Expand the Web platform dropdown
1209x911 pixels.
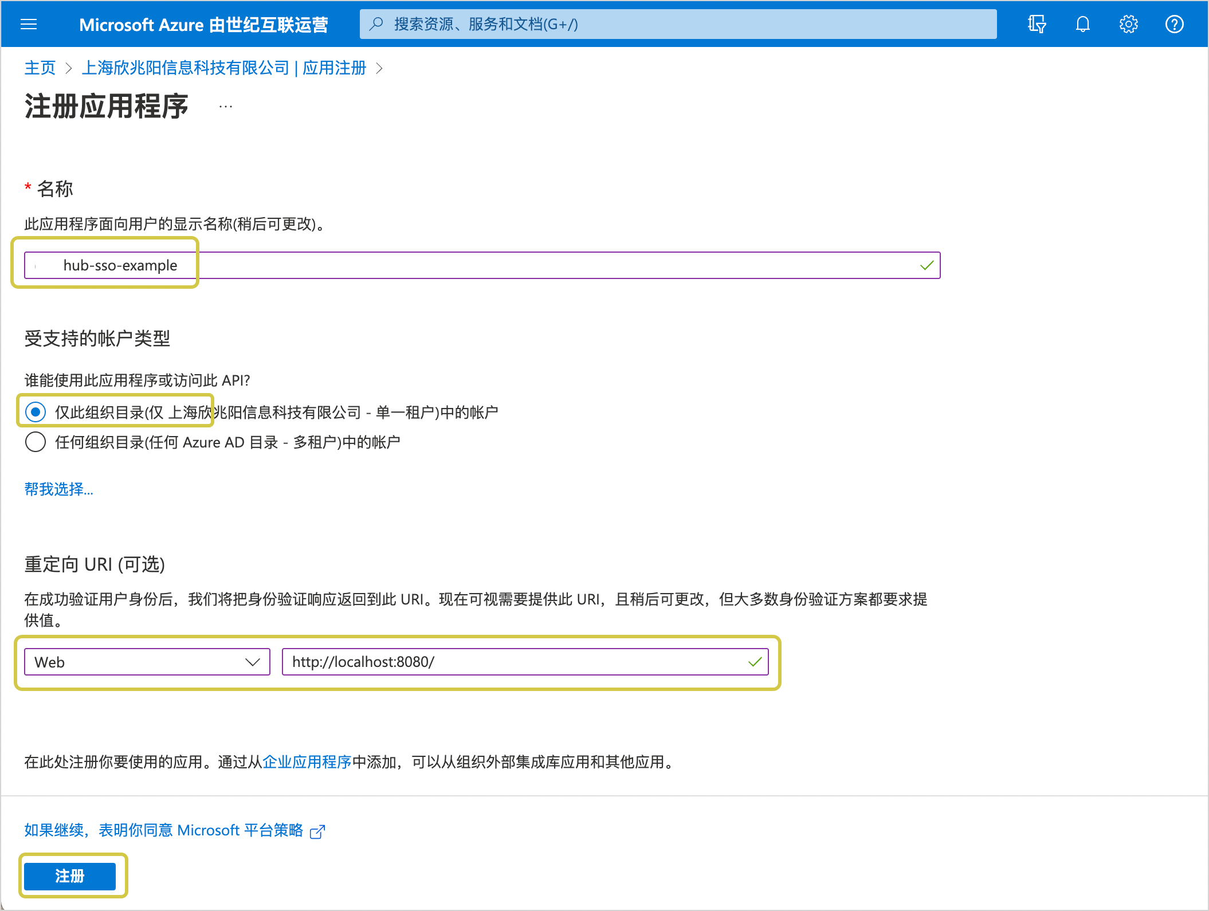point(147,662)
